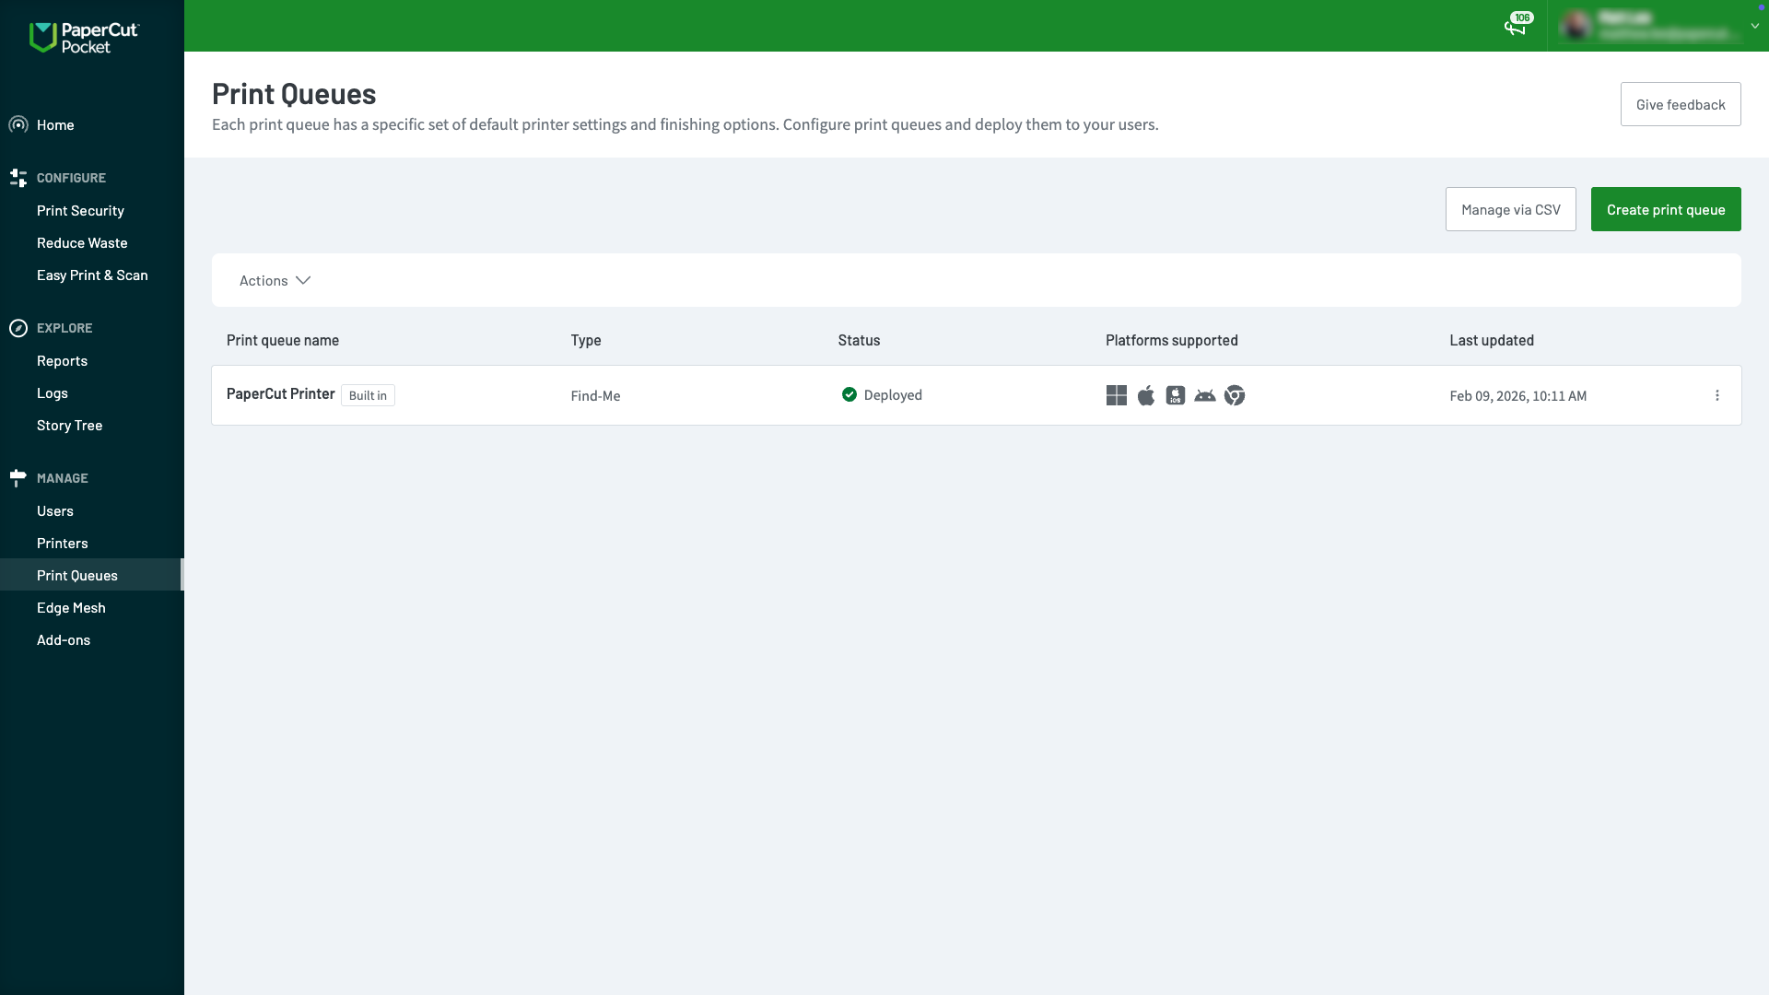Click the PaperCut Pocket logo
Viewport: 1769px width, 995px height.
[x=84, y=37]
